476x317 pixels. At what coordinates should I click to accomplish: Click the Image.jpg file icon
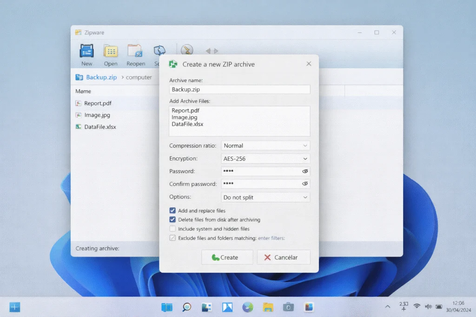(79, 115)
